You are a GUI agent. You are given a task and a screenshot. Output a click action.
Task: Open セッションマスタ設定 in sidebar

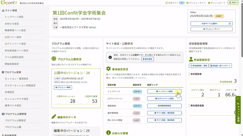click(16, 99)
